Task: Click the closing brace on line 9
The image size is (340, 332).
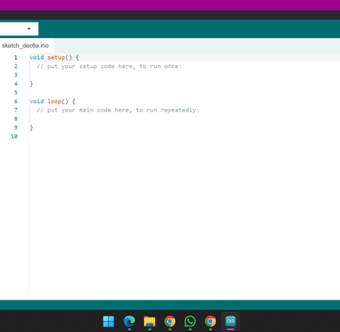Action: [x=31, y=128]
